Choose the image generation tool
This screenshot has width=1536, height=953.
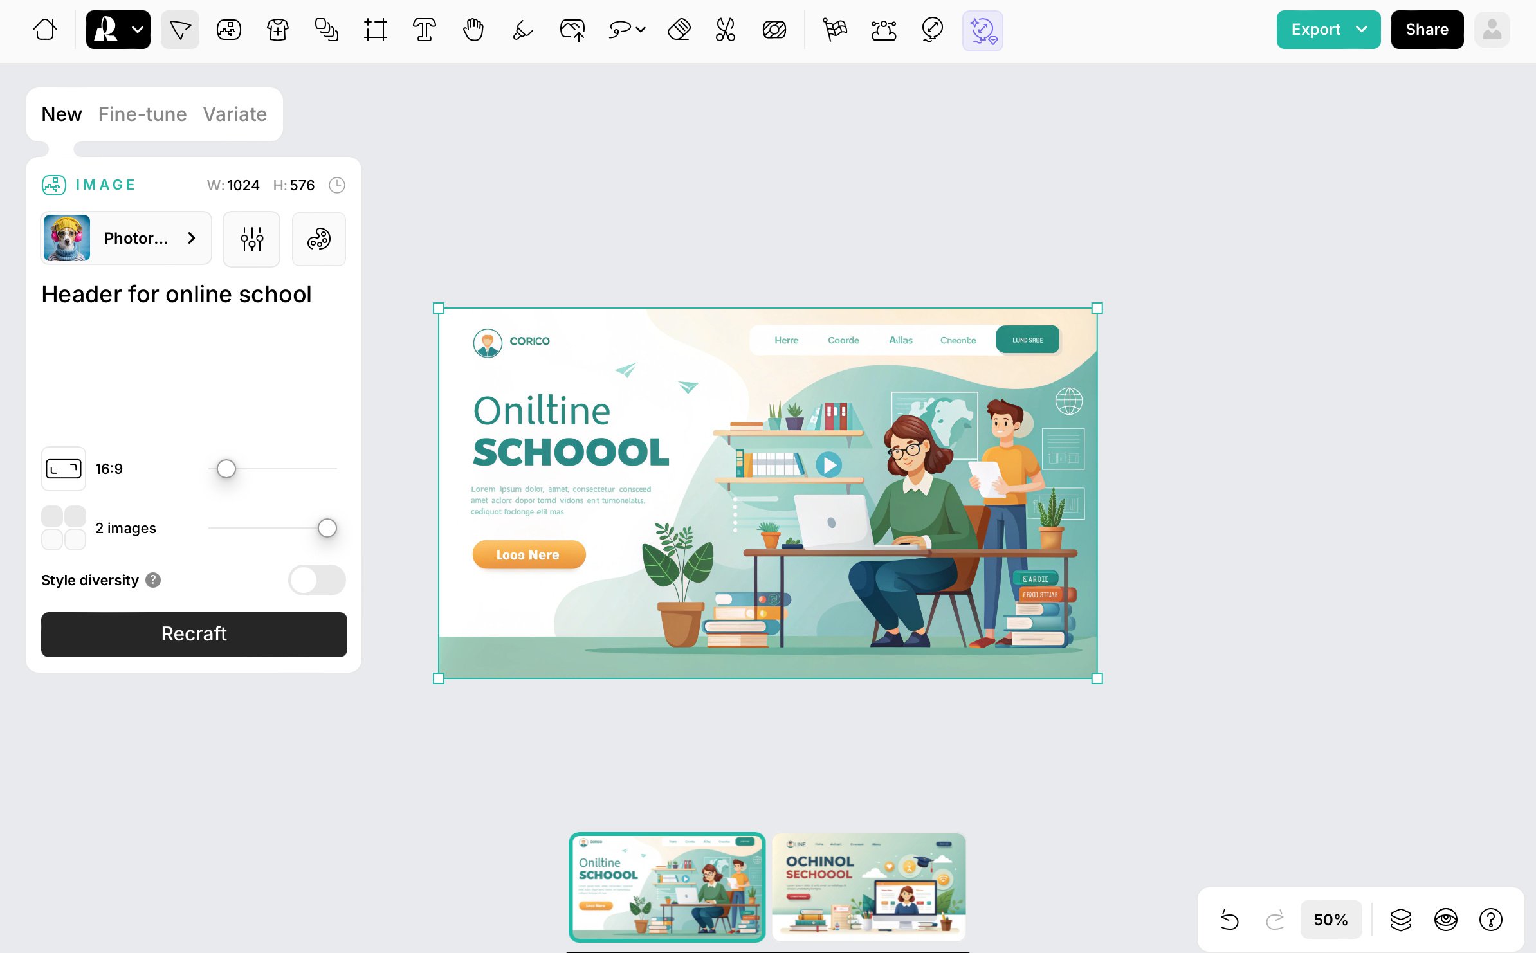point(229,30)
